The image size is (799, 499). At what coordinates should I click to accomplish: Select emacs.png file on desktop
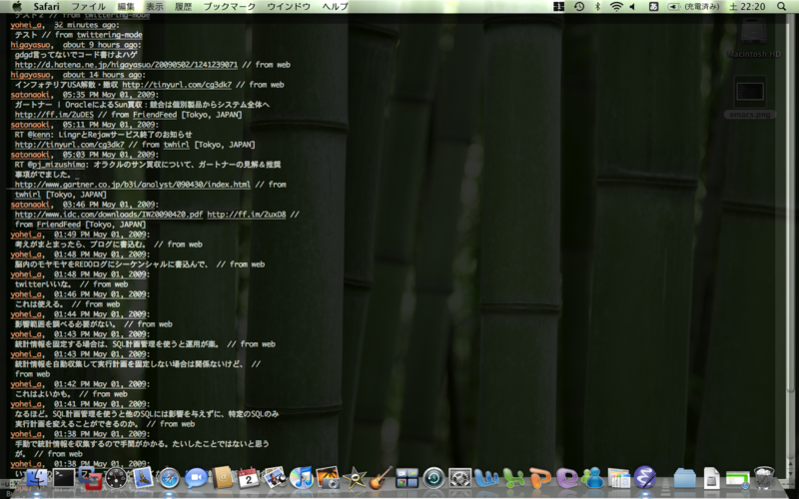[750, 98]
